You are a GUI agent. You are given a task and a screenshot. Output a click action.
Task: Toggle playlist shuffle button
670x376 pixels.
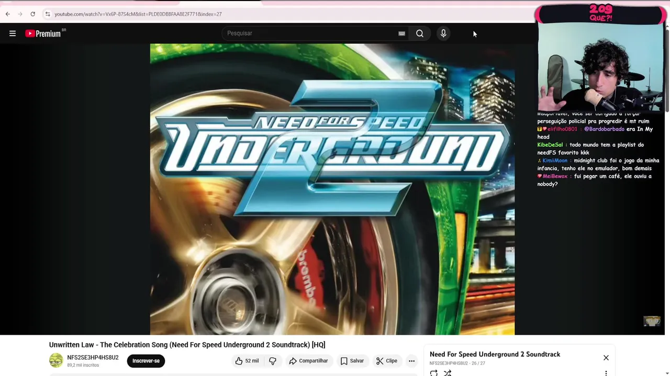click(448, 373)
